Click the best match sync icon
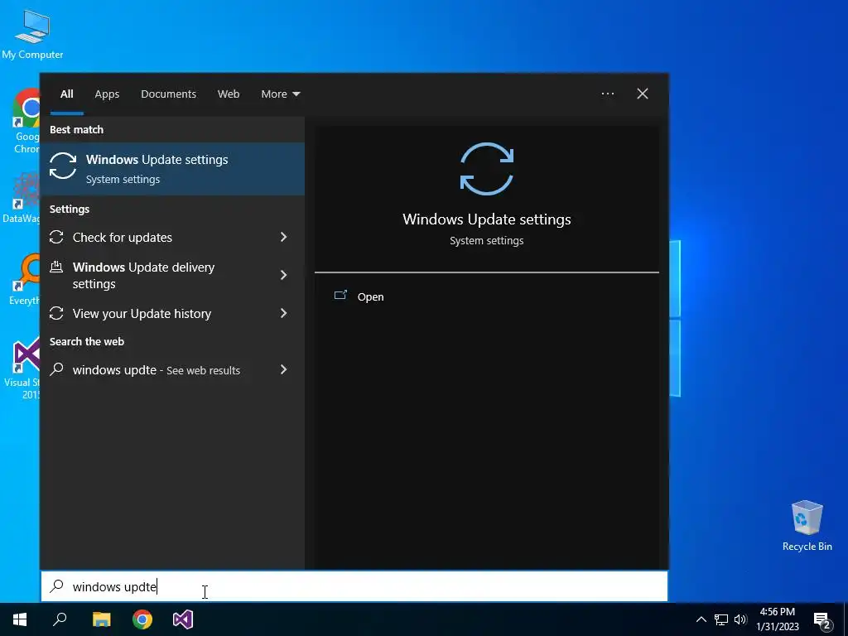Screen dimensions: 848x636 (63, 166)
